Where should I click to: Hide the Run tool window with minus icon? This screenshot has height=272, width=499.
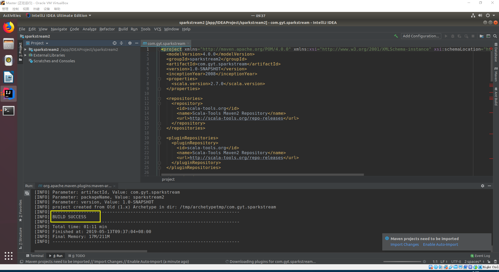(489, 186)
